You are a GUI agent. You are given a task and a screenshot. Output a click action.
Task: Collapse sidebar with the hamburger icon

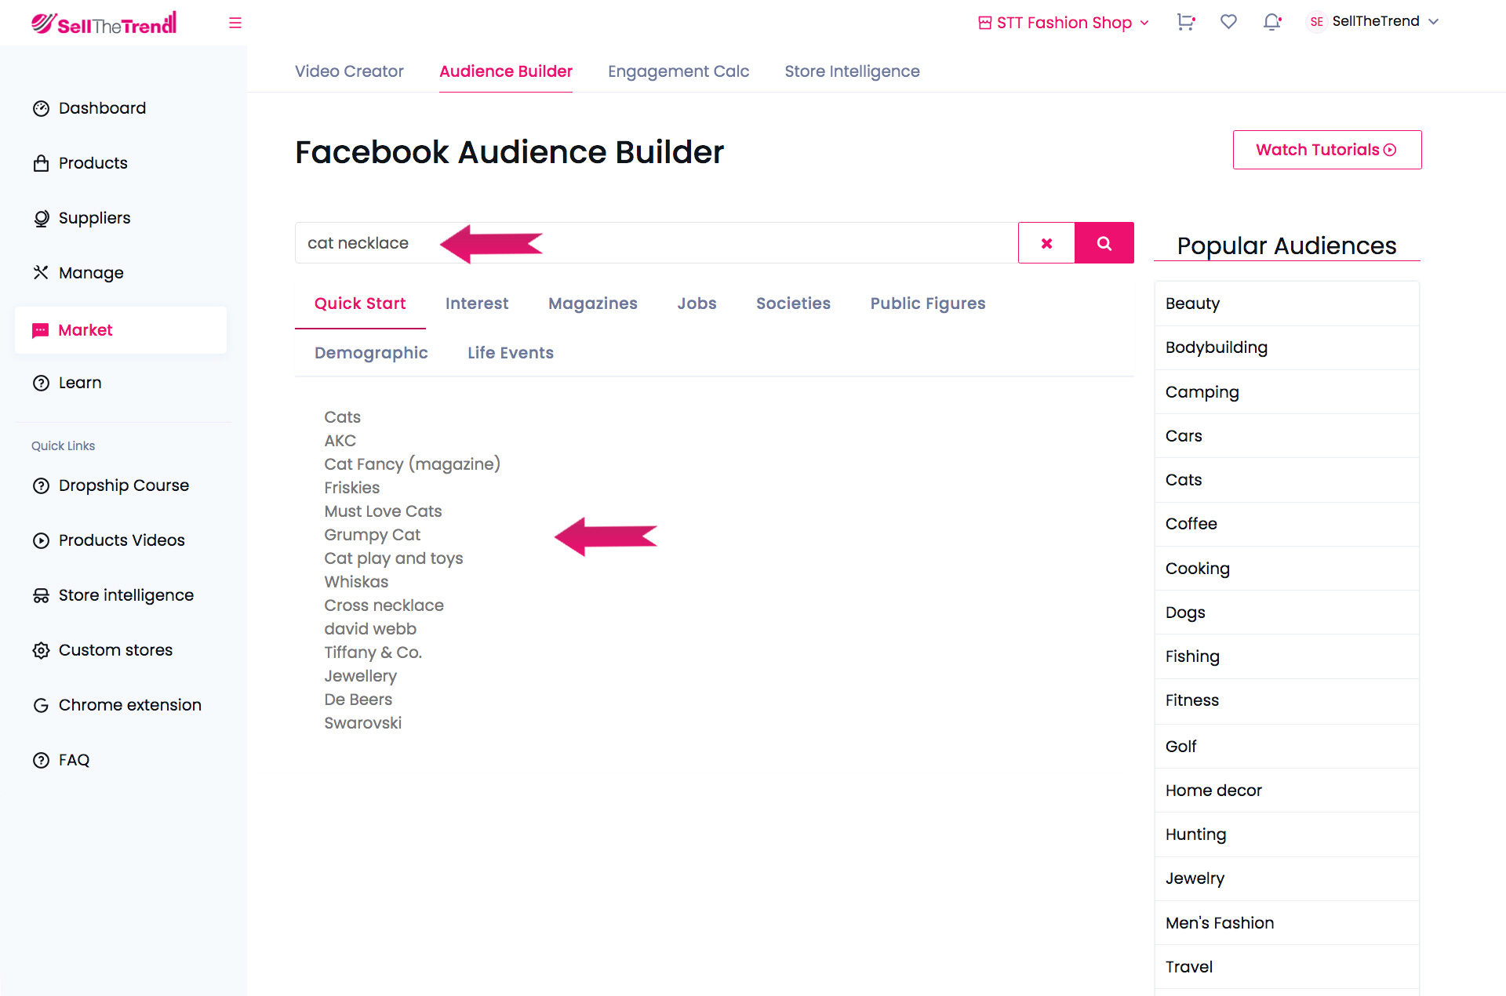(x=235, y=23)
